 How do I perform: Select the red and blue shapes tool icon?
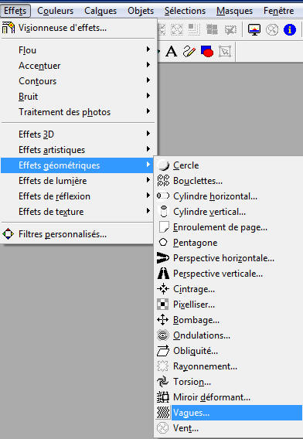[x=207, y=52]
